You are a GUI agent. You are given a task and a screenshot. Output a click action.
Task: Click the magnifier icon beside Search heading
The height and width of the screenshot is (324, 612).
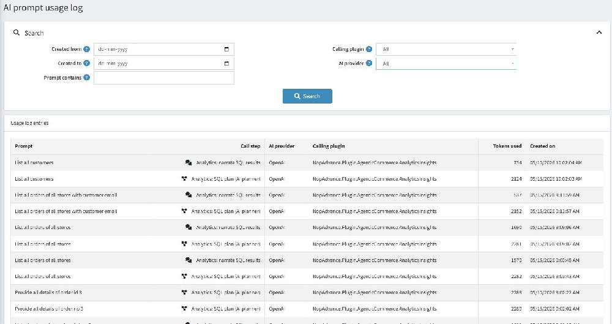click(x=17, y=33)
